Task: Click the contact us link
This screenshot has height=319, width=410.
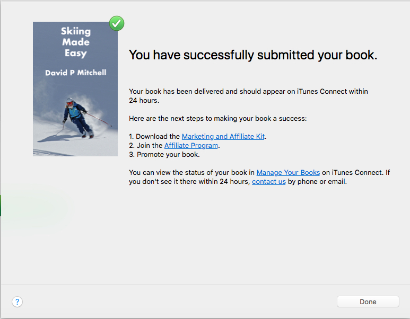Action: (x=269, y=182)
